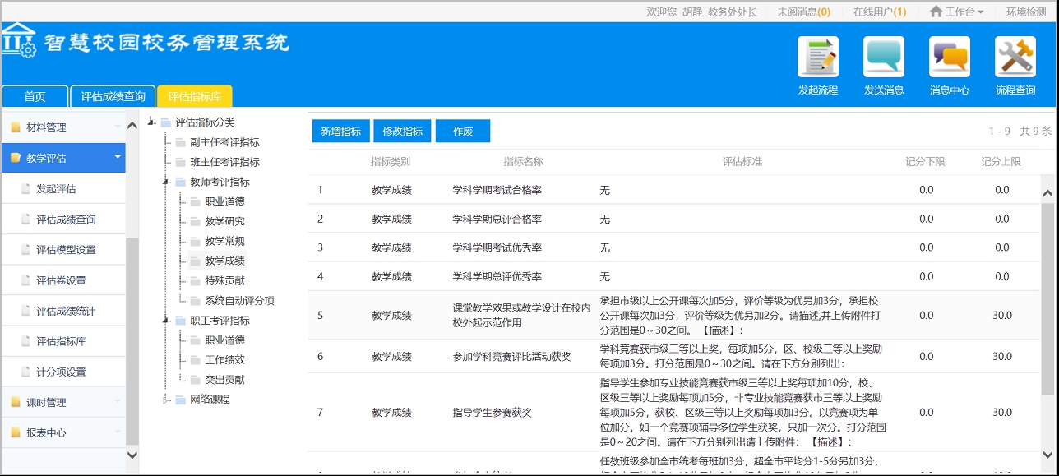The width and height of the screenshot is (1059, 476).
Task: Click folder icon beside 报表中心
Action: [15, 432]
